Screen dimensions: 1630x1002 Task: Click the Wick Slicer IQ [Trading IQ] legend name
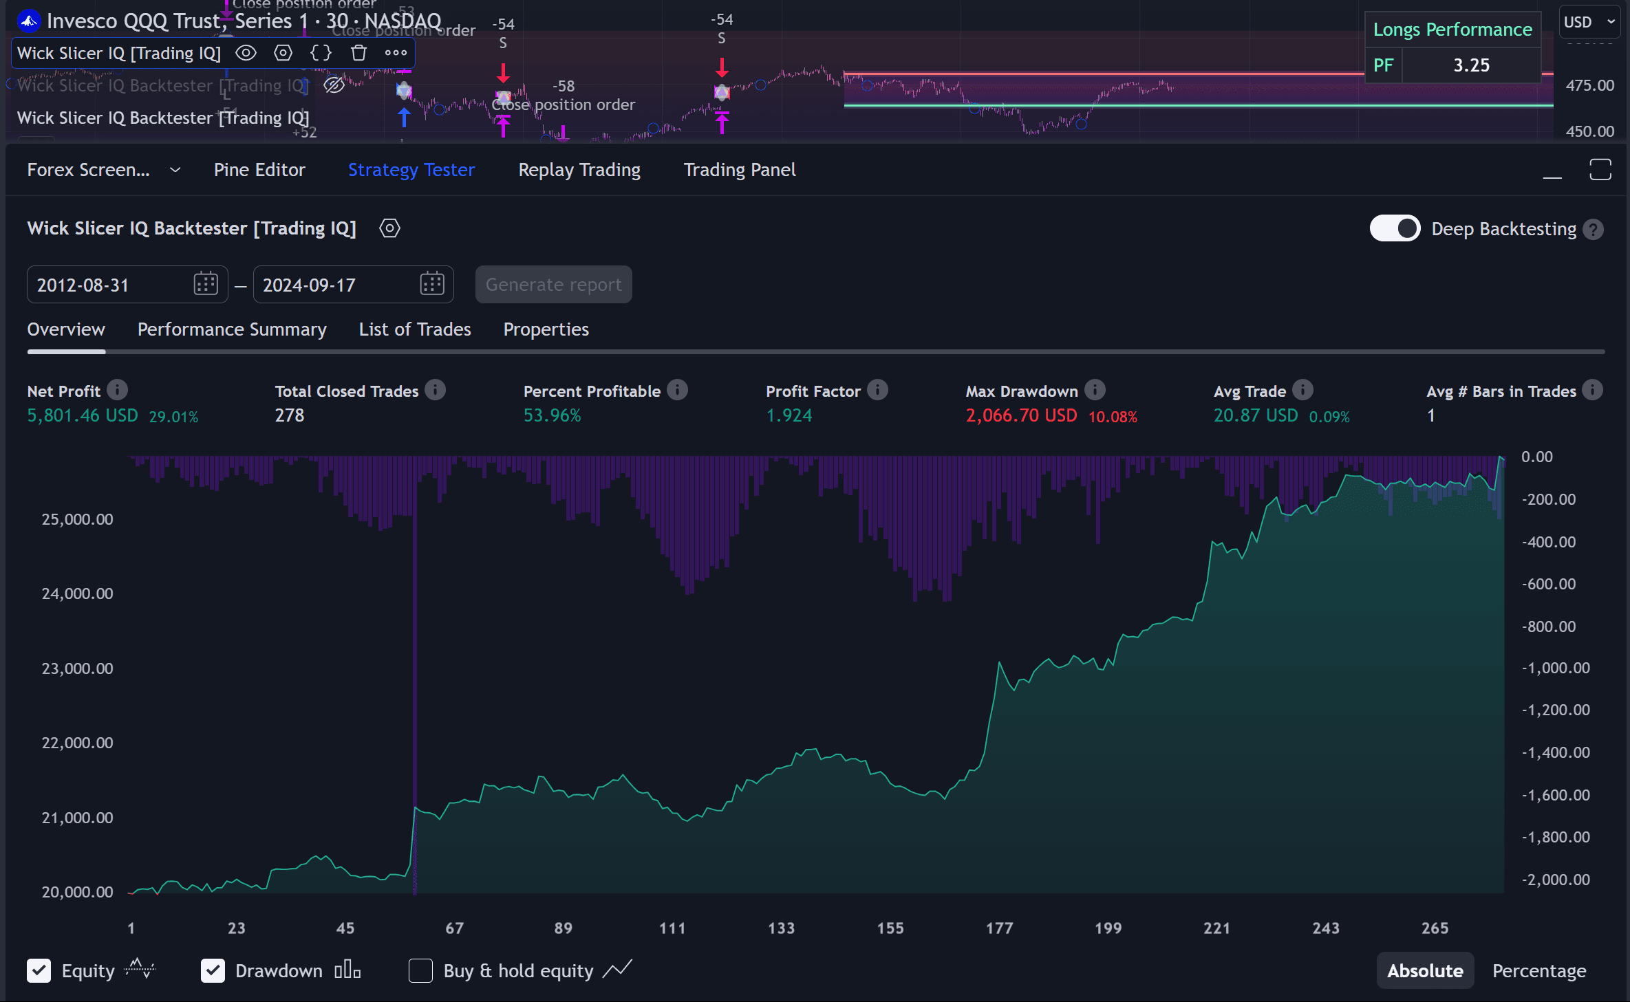118,53
